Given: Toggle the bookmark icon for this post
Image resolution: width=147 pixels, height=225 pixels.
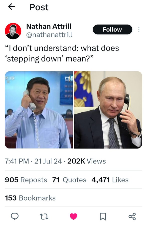Looking at the screenshot, I should pos(103,216).
